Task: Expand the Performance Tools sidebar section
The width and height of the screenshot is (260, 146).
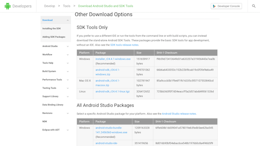Action: pos(68,80)
